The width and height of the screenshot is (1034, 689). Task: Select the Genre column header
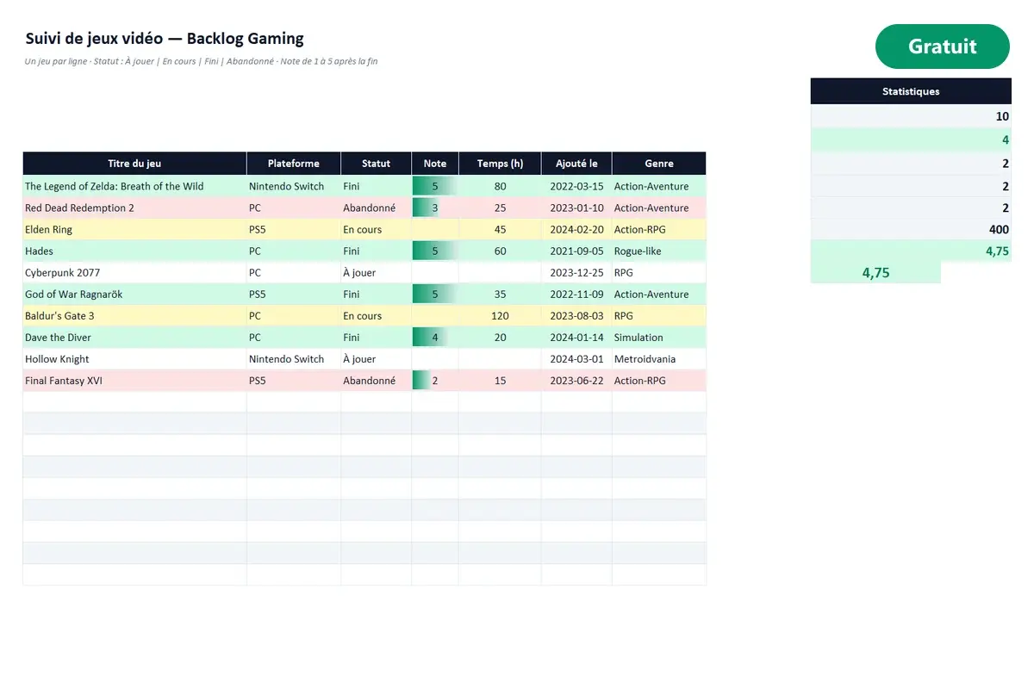tap(659, 164)
